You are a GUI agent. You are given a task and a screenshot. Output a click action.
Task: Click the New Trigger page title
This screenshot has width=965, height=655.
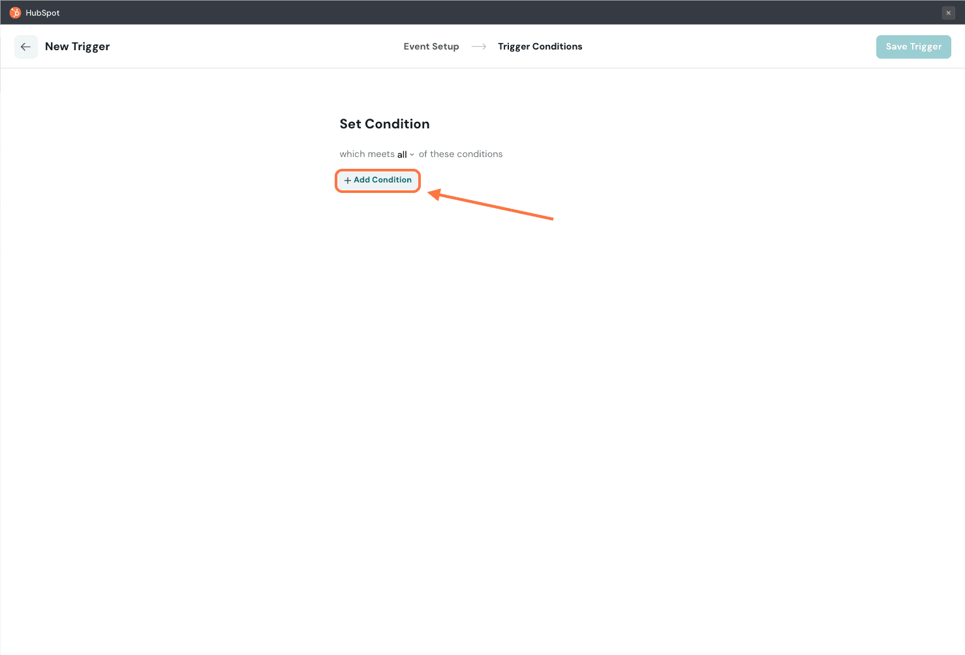click(x=78, y=47)
